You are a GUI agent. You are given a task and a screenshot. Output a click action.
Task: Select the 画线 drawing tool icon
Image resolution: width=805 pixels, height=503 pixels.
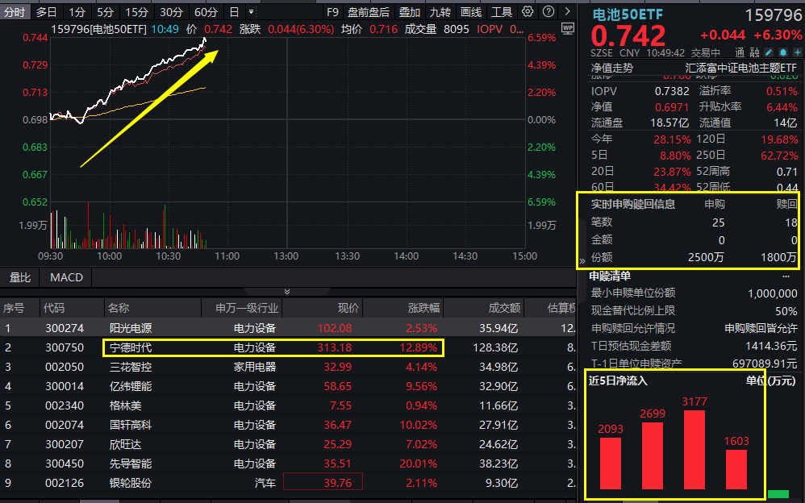471,11
